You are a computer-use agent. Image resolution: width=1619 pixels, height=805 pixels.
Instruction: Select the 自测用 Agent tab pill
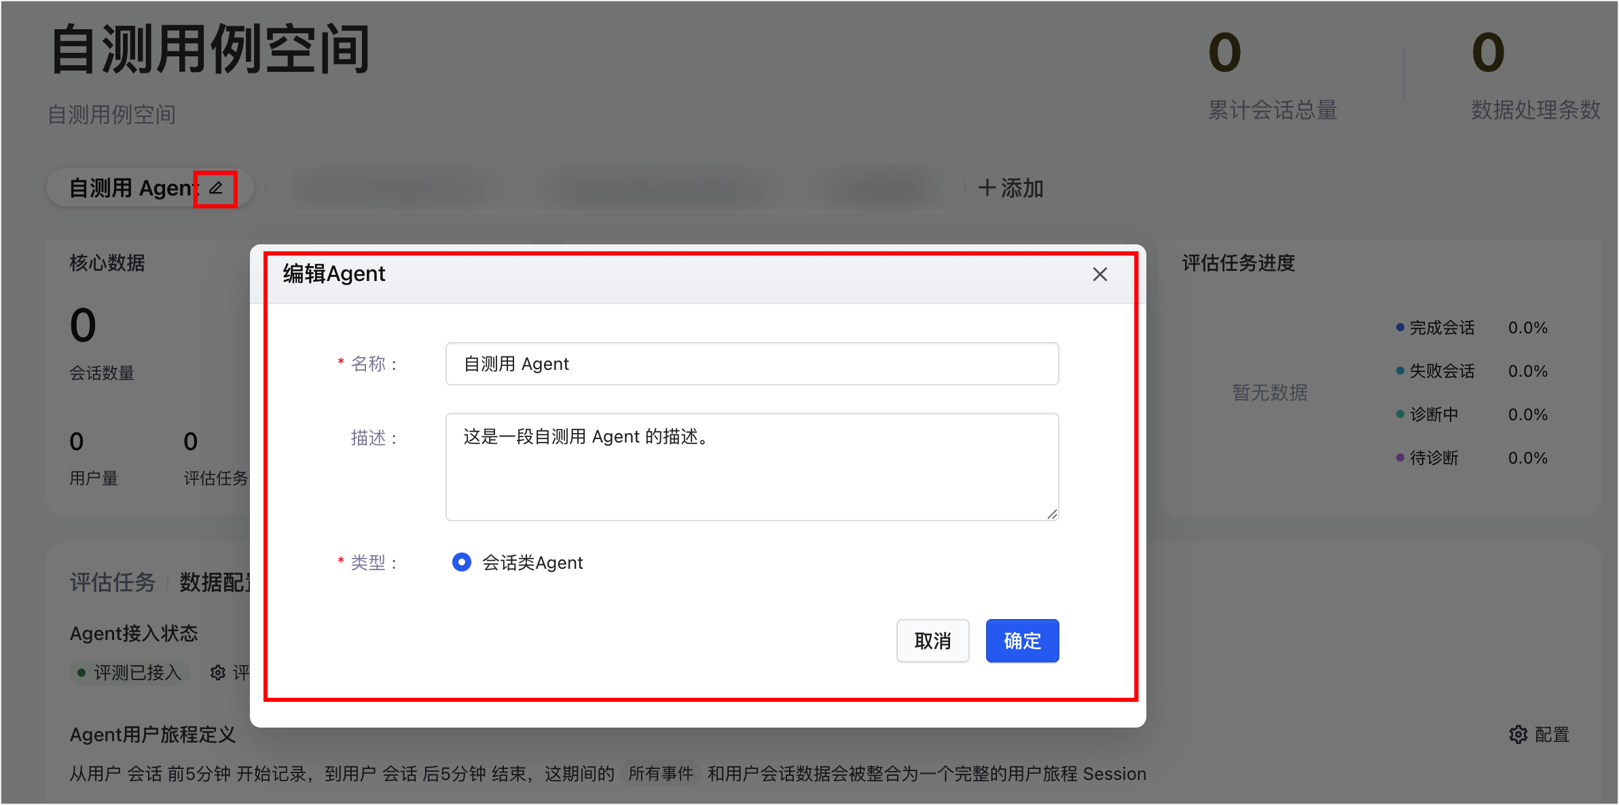[133, 188]
